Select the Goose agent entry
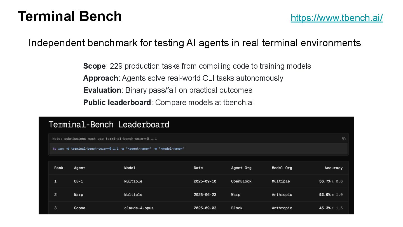This screenshot has height=227, width=403. pyautogui.click(x=79, y=208)
